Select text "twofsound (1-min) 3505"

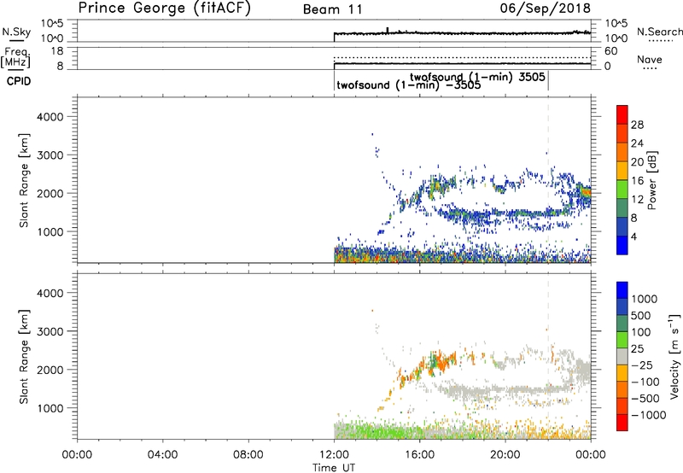477,77
